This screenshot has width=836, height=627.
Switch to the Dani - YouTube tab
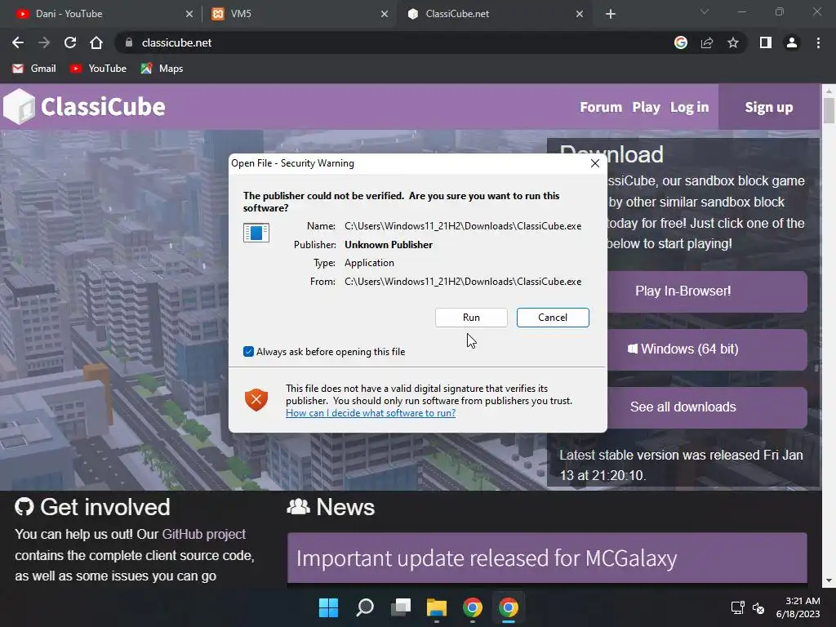pyautogui.click(x=101, y=14)
